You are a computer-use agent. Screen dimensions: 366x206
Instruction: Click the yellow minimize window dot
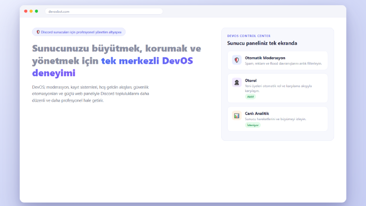(x=31, y=11)
